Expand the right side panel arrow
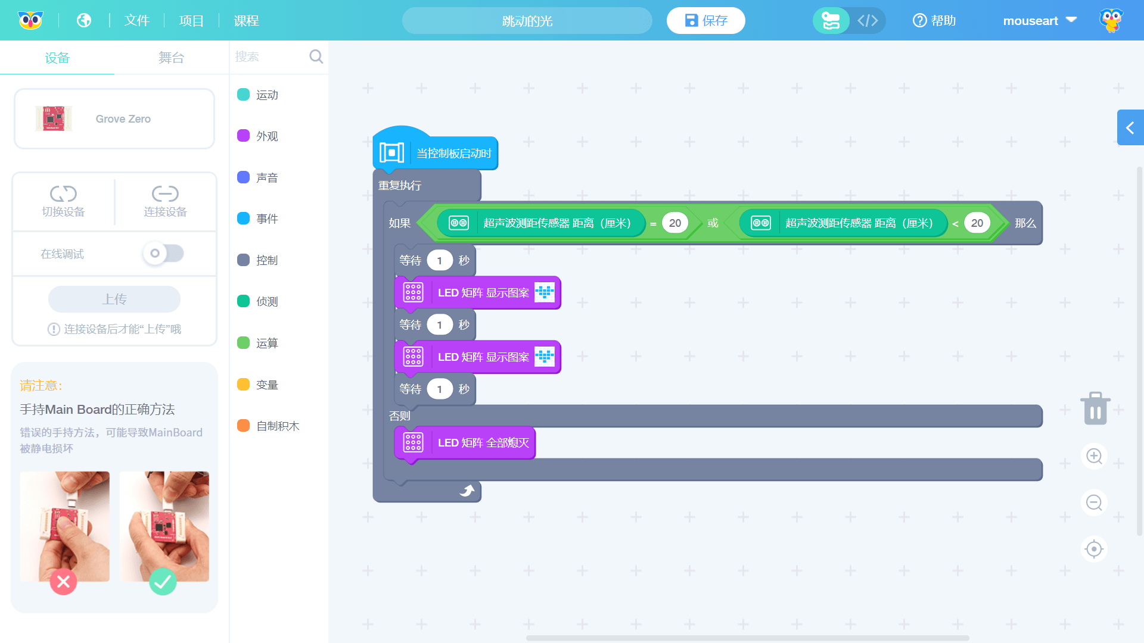1144x643 pixels. [1130, 127]
